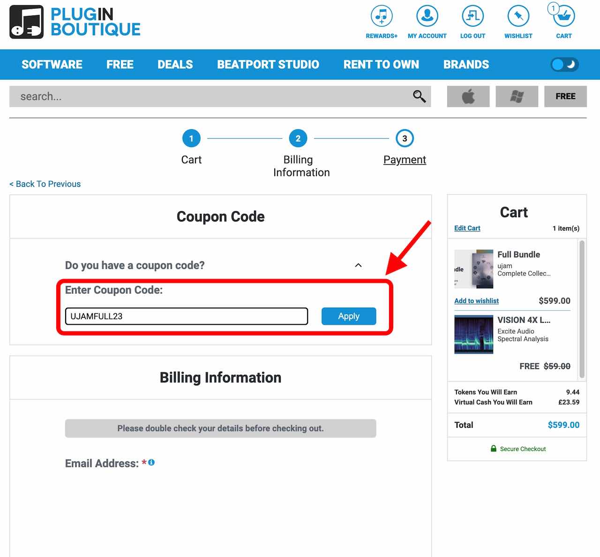Viewport: 600px width, 557px height.
Task: Click the Full Bundle $599.00 price
Action: tap(555, 301)
